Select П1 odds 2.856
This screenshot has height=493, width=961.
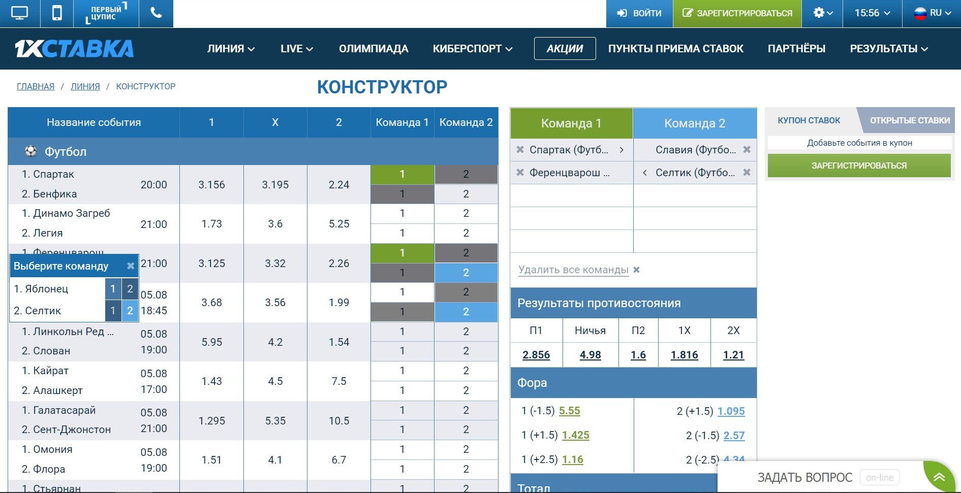(x=536, y=355)
